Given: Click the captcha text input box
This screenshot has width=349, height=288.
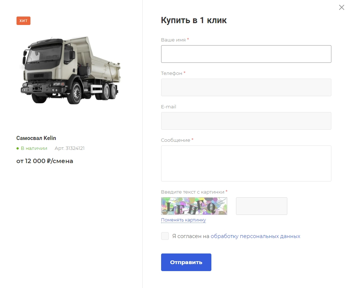Looking at the screenshot, I should (x=262, y=206).
